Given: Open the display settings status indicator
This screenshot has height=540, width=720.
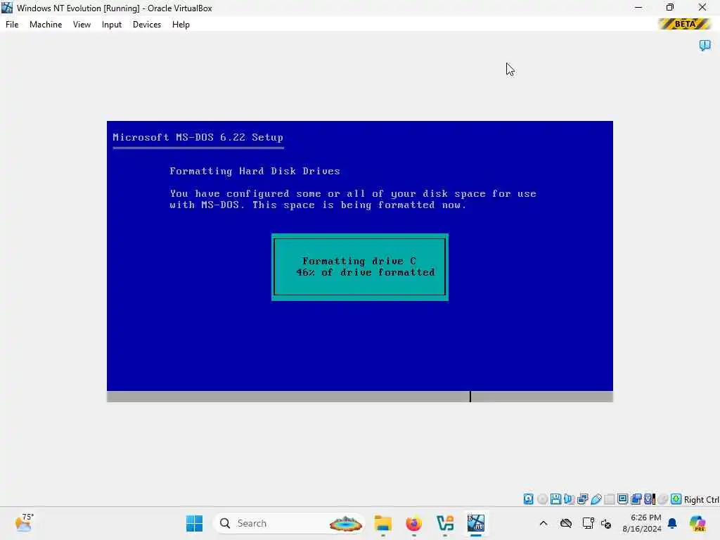Looking at the screenshot, I should tap(623, 499).
